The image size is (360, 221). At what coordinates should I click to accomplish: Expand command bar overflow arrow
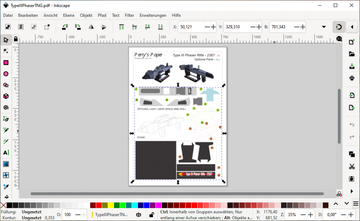pyautogui.click(x=352, y=191)
